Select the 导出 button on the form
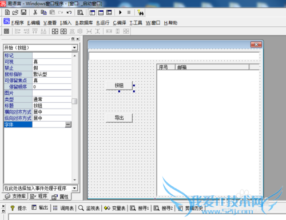286x220 pixels. pyautogui.click(x=119, y=118)
